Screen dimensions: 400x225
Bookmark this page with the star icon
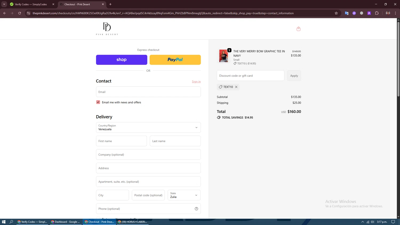click(336, 13)
